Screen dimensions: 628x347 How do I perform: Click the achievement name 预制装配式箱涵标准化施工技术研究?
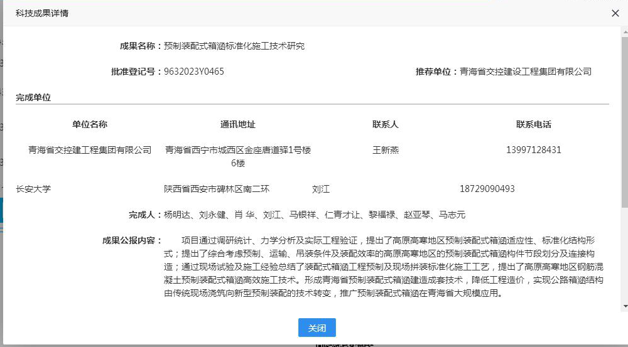point(234,46)
